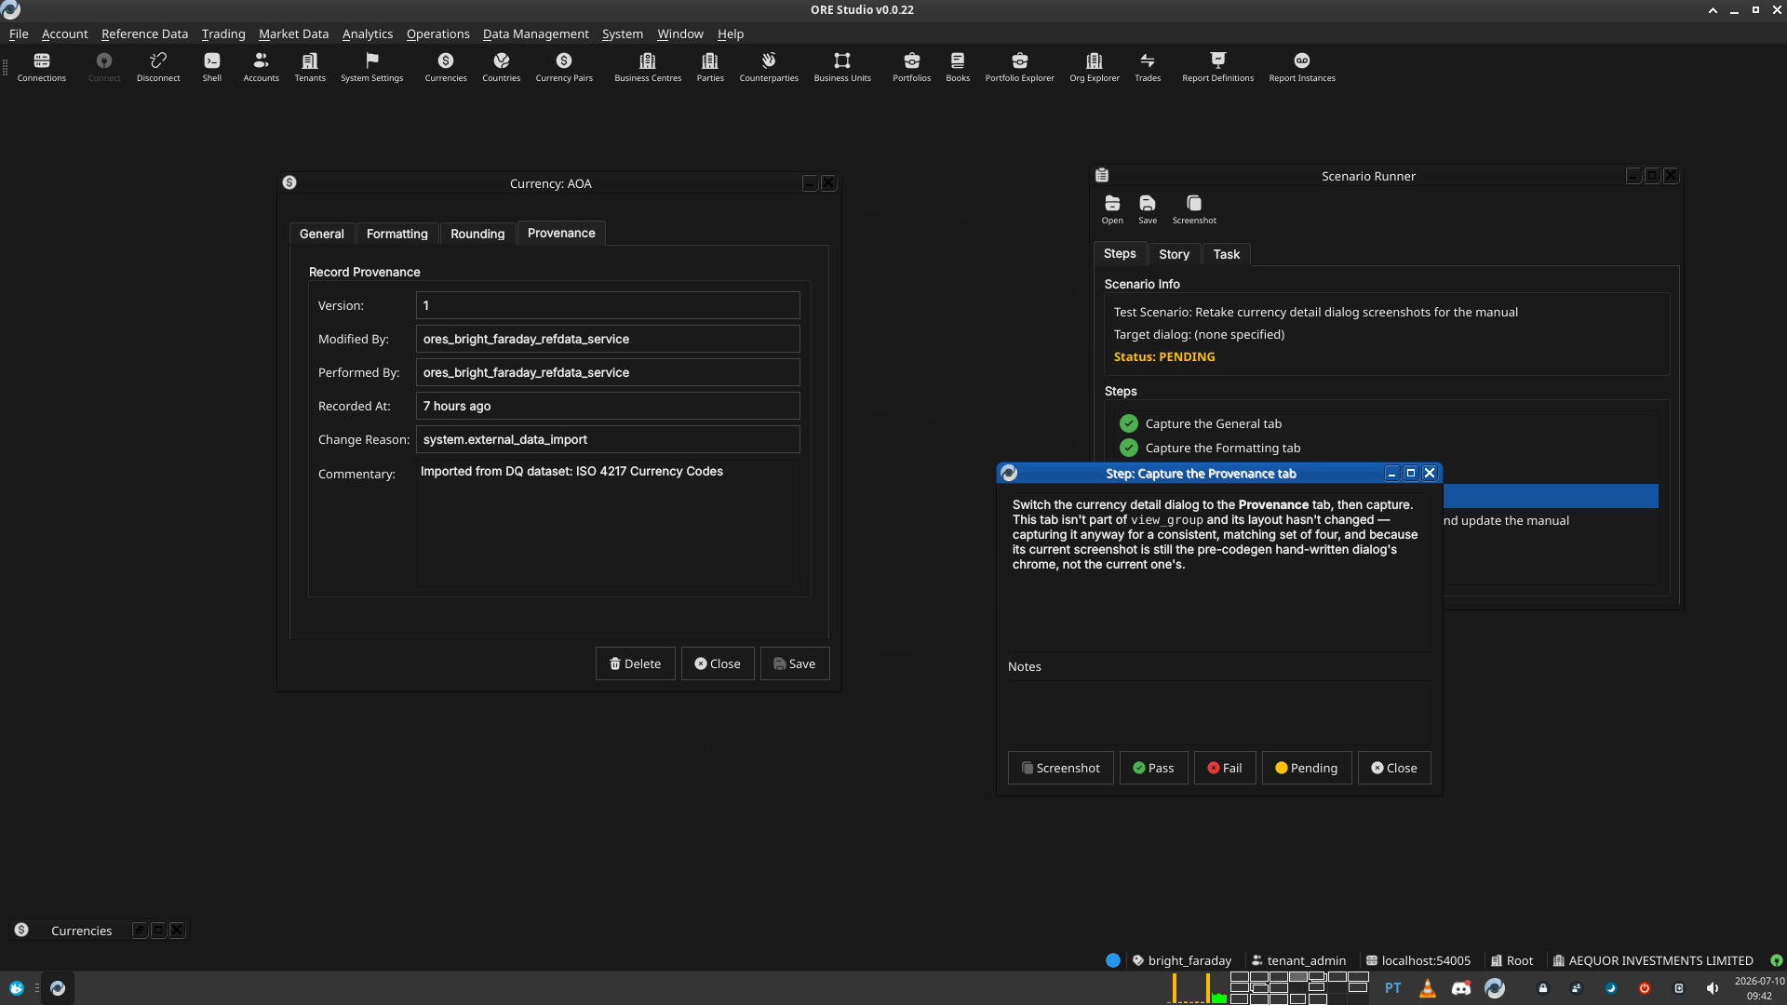Click the Modified By field
1787x1005 pixels.
(608, 339)
